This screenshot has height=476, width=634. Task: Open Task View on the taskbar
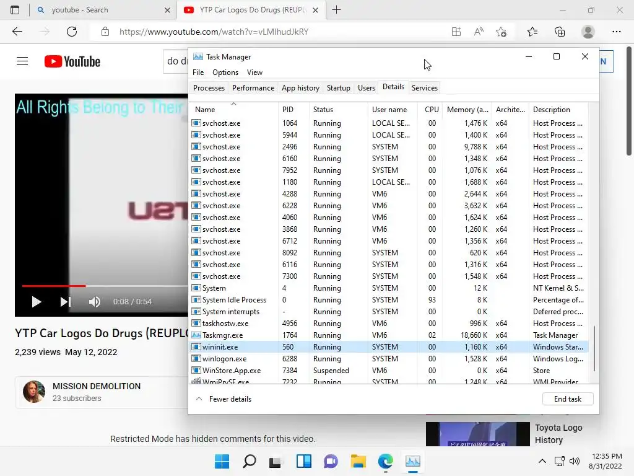click(x=276, y=461)
